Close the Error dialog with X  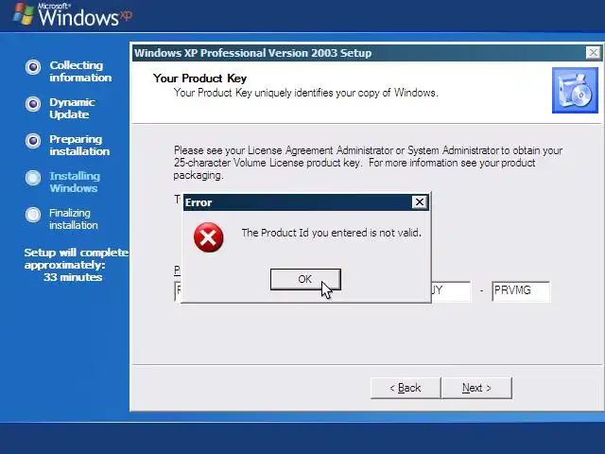click(420, 201)
